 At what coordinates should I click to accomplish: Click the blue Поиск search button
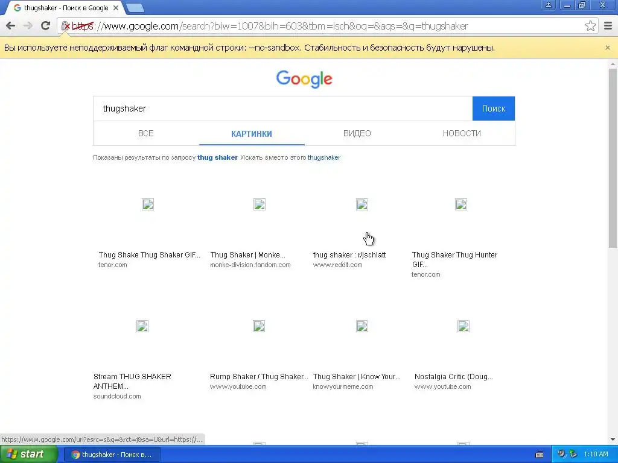(494, 109)
